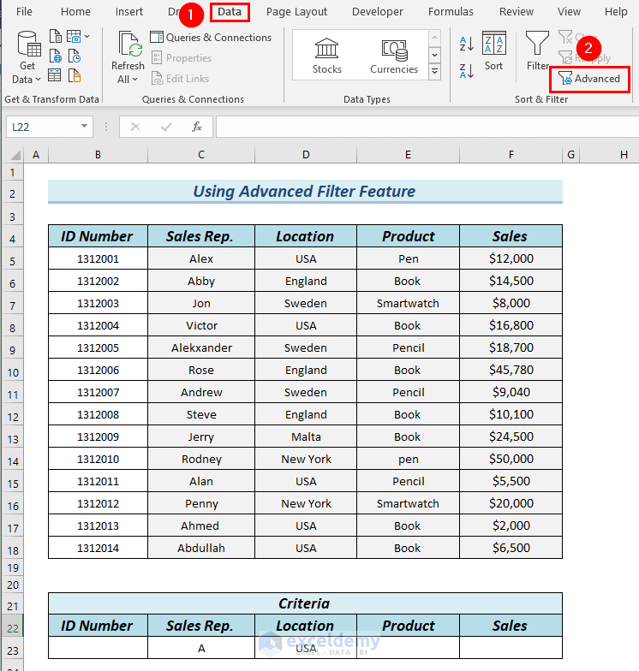Sort Z to A descending

coord(466,70)
